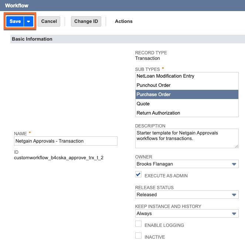Enable the Enable Logging checkbox
Viewport: 245px width, 245px height.
(x=139, y=224)
